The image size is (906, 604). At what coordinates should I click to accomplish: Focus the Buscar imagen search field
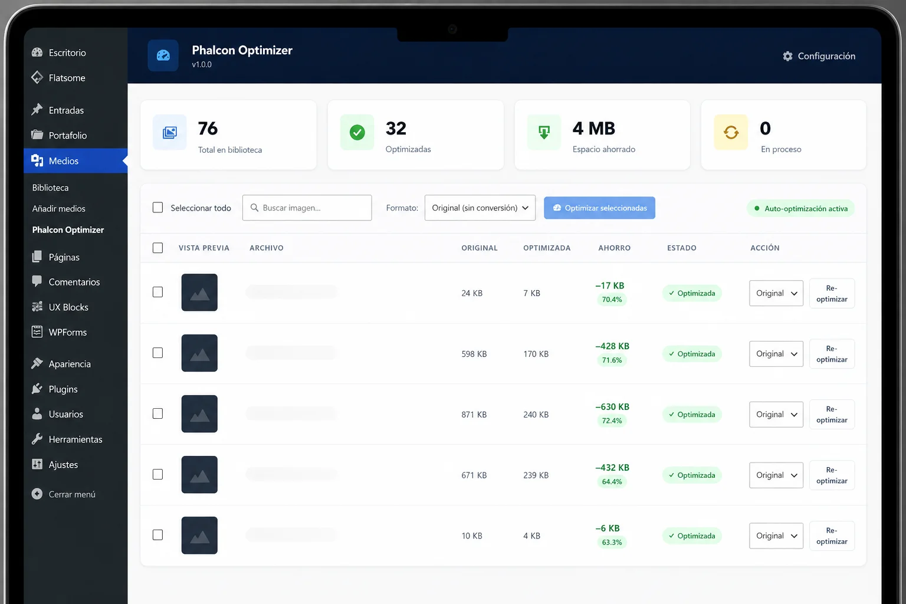(x=307, y=208)
